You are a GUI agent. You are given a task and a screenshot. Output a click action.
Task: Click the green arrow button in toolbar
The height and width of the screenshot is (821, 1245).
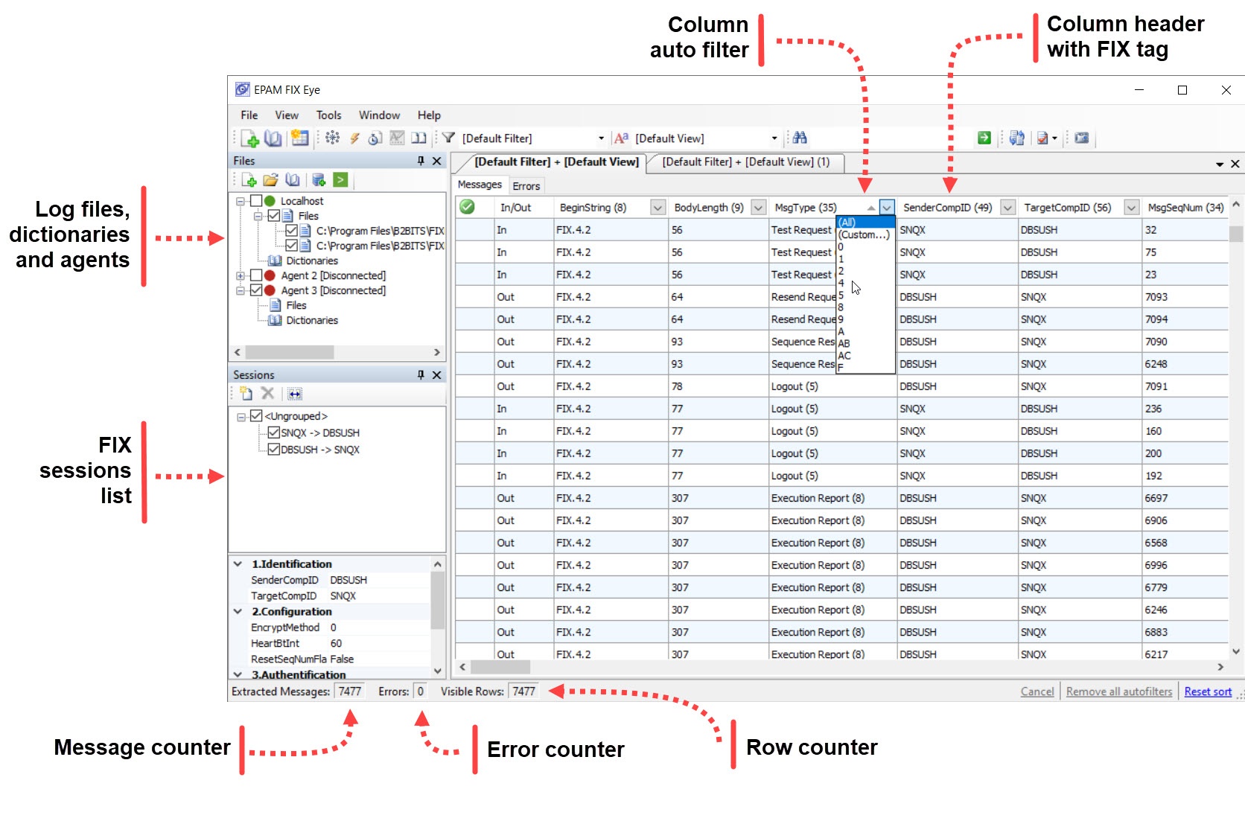[984, 138]
